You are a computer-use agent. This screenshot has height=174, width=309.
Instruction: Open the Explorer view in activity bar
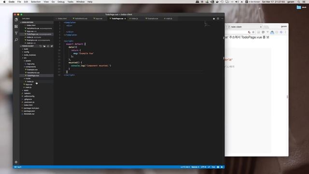16,20
